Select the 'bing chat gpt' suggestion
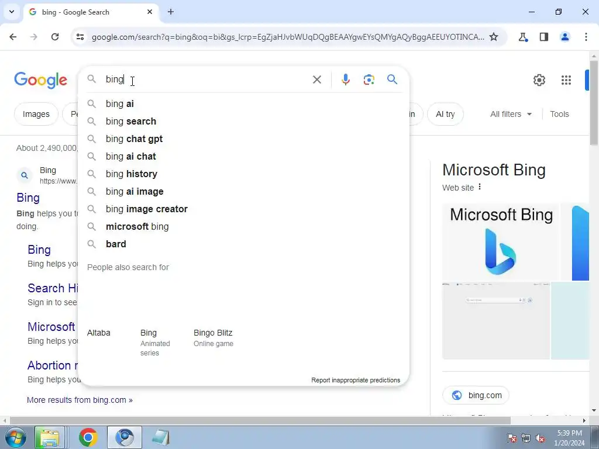Image resolution: width=599 pixels, height=449 pixels. pos(243,139)
